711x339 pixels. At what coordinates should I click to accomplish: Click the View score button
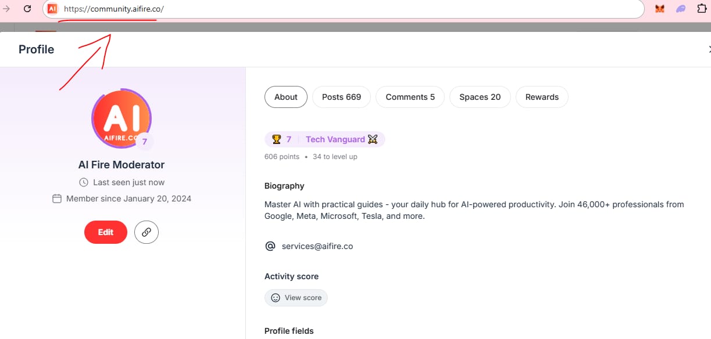[296, 298]
